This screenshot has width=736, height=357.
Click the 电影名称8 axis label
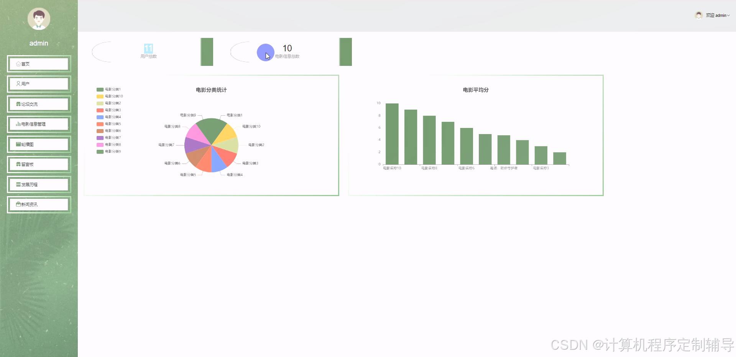(x=429, y=168)
